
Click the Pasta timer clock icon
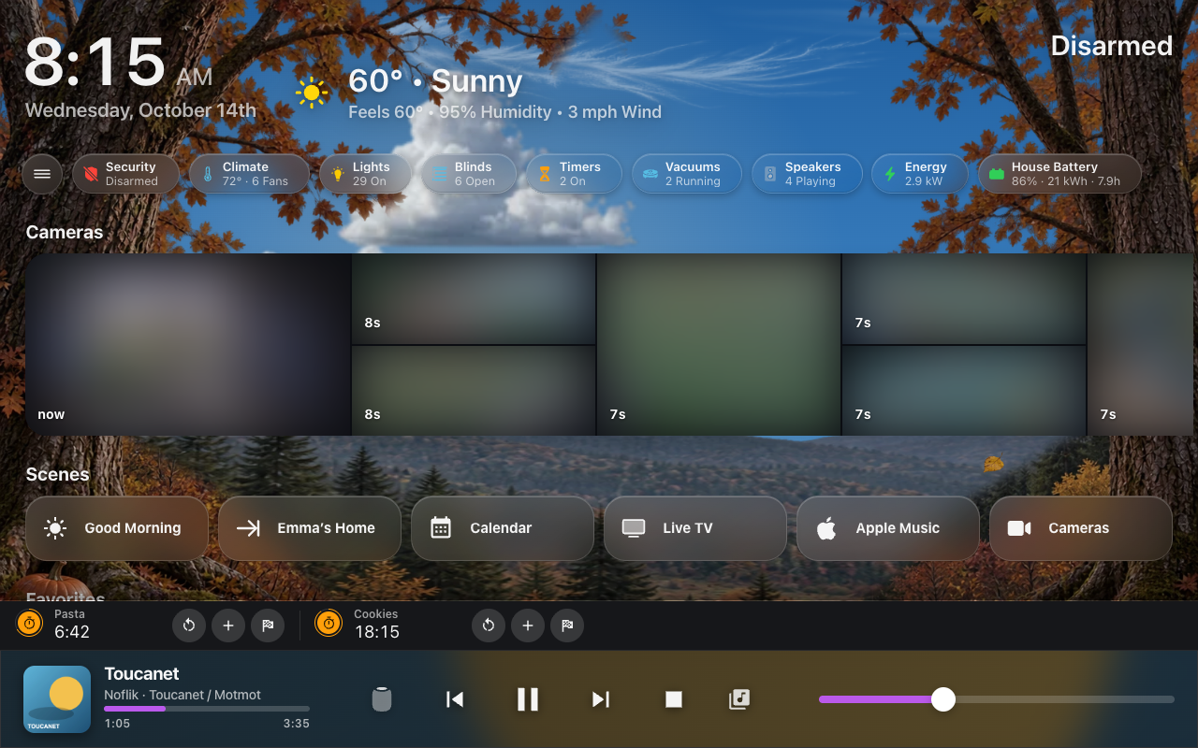pos(30,624)
